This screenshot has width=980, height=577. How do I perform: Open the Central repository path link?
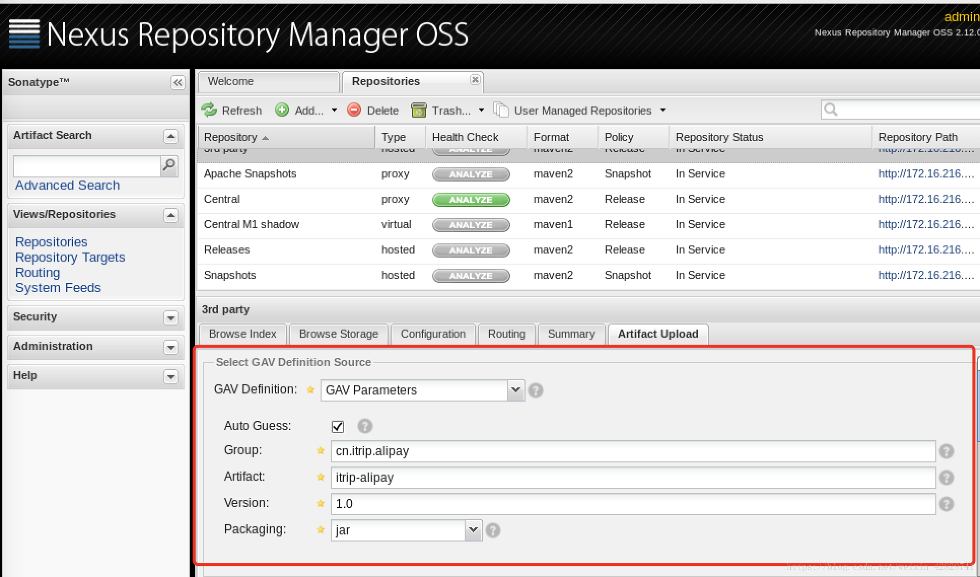coord(926,199)
